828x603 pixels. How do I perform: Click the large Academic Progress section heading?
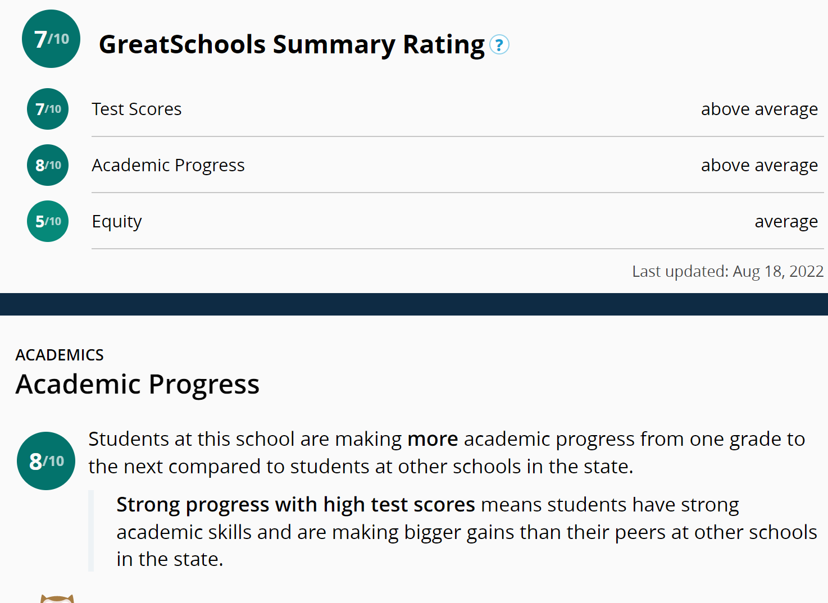138,384
